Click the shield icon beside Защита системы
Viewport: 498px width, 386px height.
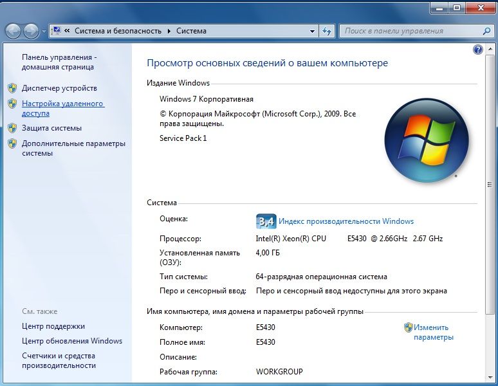click(12, 128)
